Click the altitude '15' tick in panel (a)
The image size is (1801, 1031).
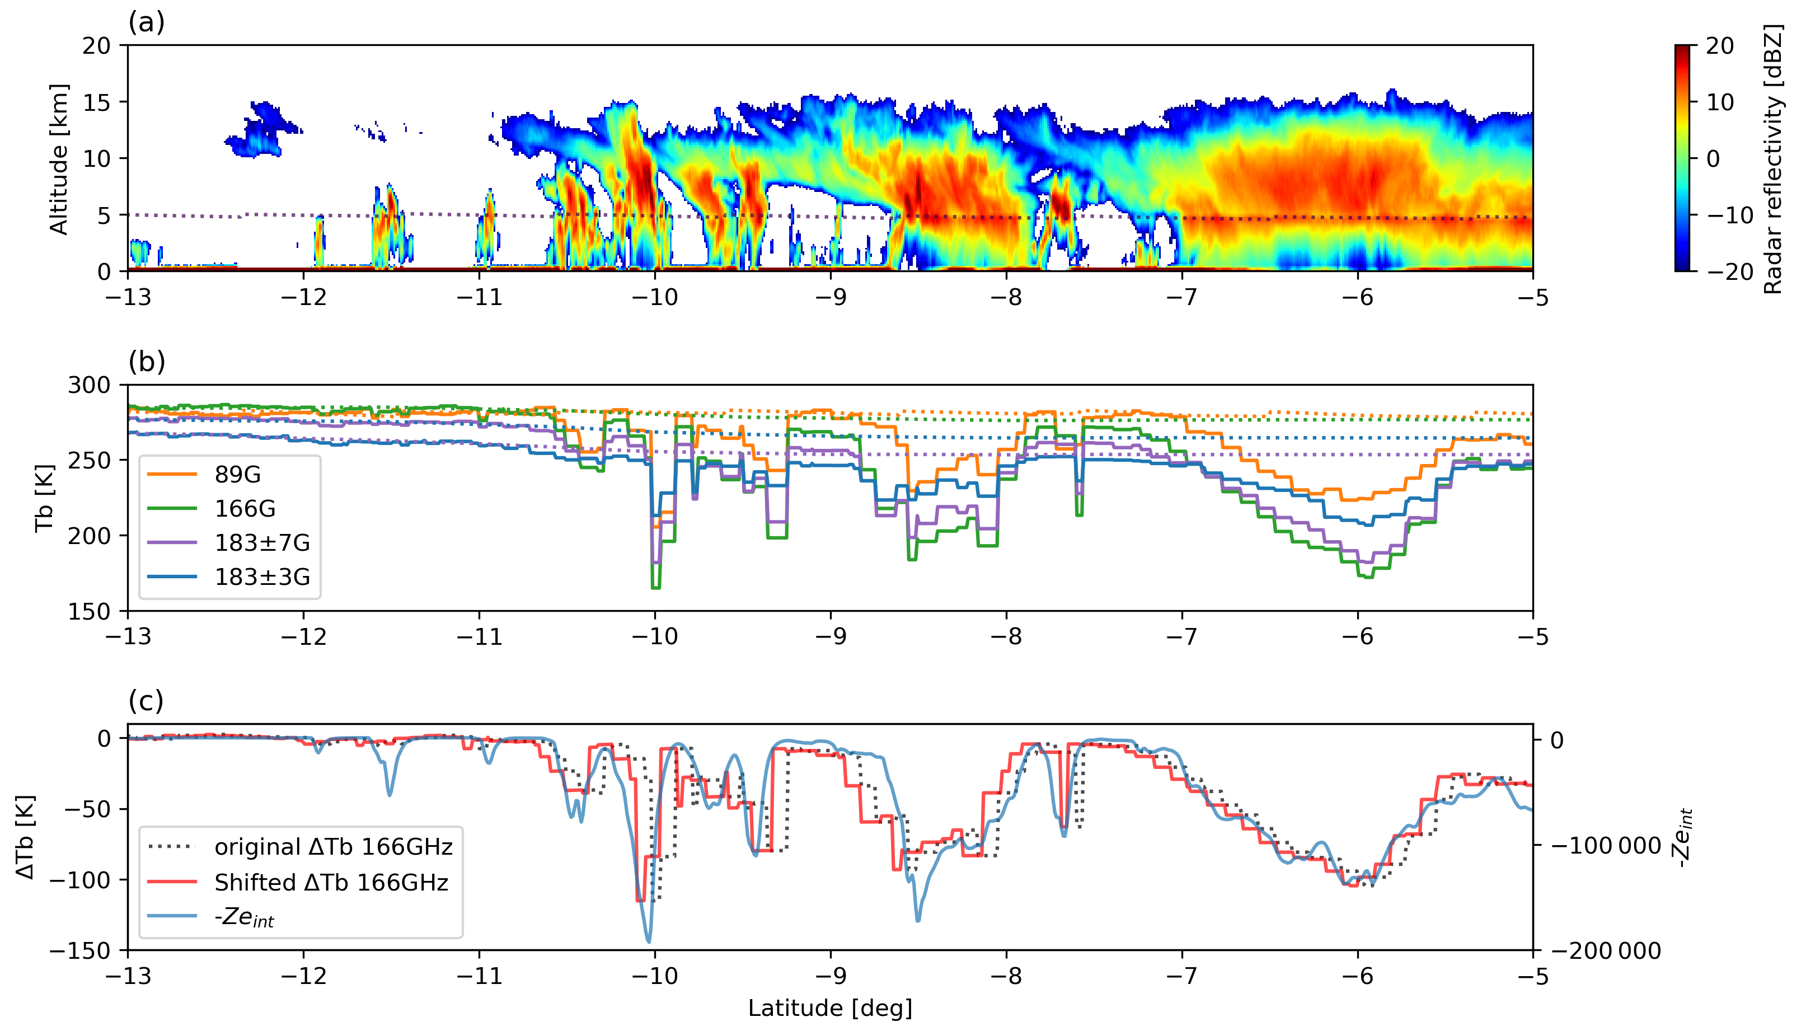click(x=97, y=102)
